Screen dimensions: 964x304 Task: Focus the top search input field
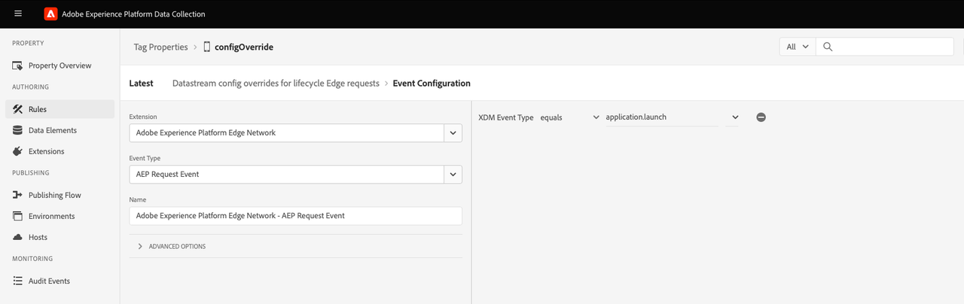pyautogui.click(x=884, y=47)
